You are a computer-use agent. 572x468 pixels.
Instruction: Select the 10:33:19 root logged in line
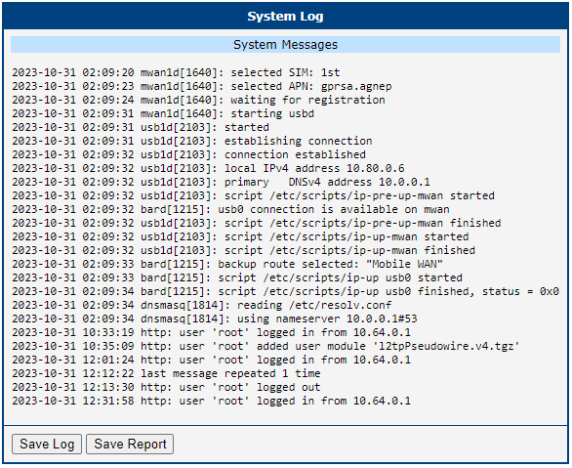(211, 333)
